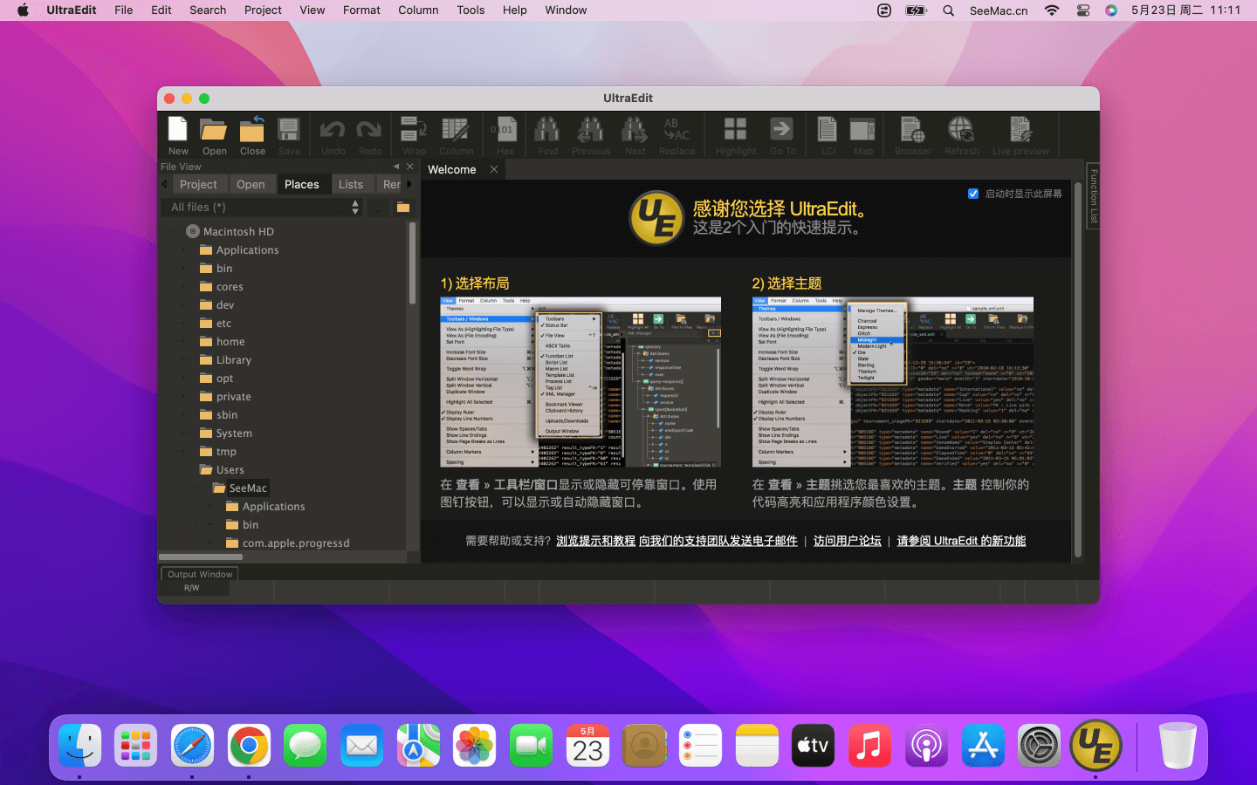This screenshot has height=785, width=1257.
Task: Expand the Library folder in tree
Action: pos(184,360)
